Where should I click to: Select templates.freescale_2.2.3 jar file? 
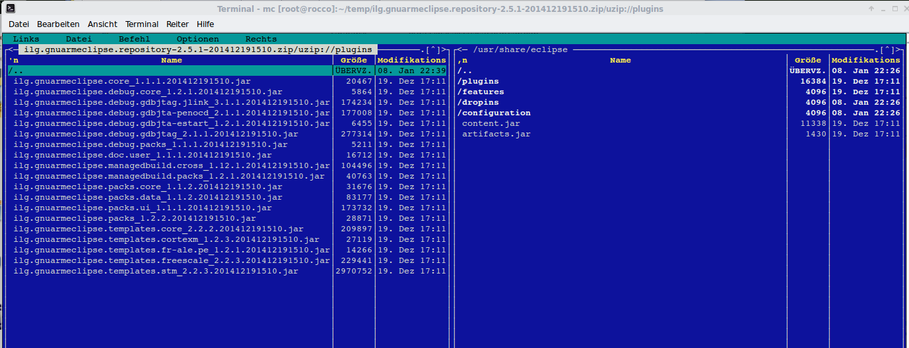point(170,260)
